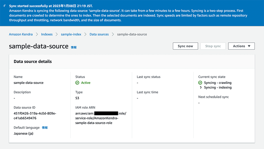Click the chevron after Amazon Kendra breadcrumb
264x149 pixels.
[x=37, y=34]
